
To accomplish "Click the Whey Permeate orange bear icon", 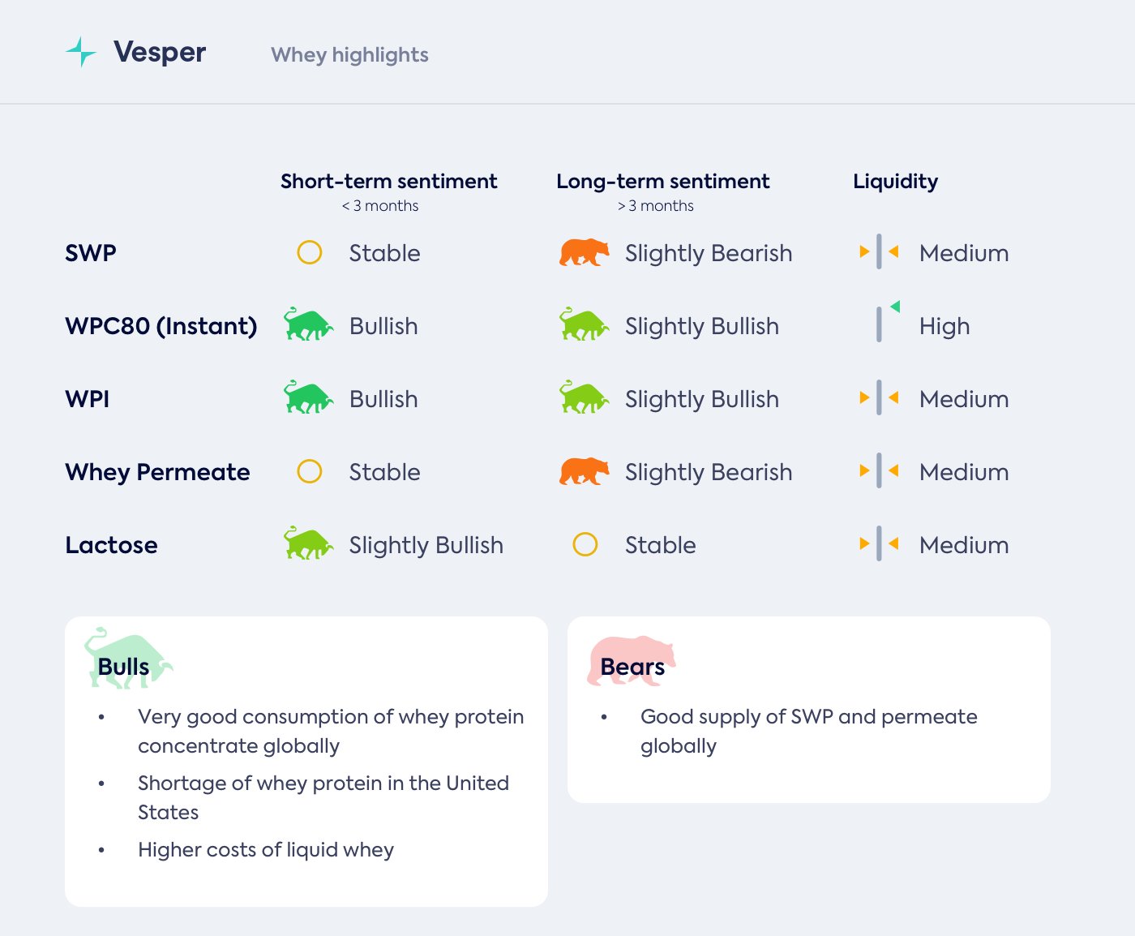I will 584,471.
